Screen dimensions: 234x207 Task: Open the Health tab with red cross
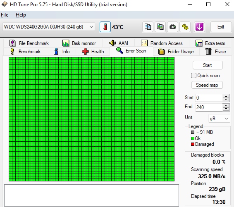point(93,52)
